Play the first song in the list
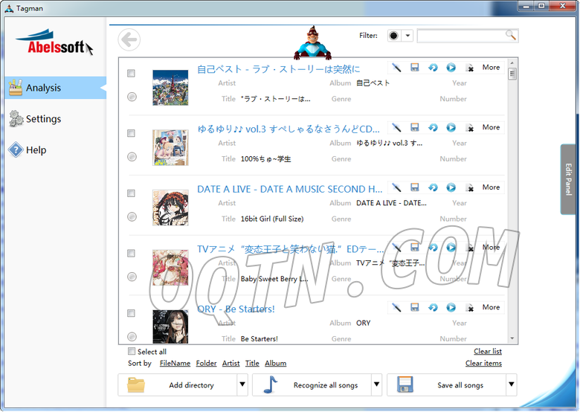 [451, 68]
